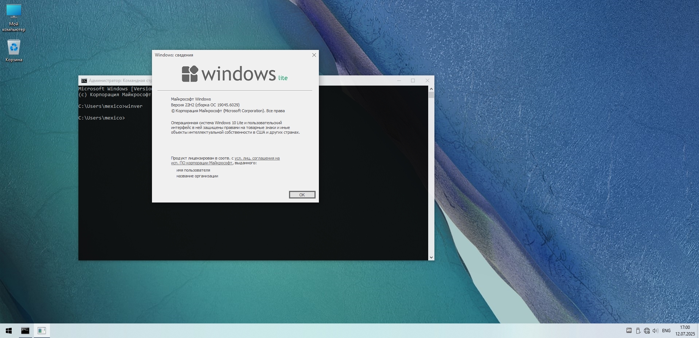Viewport: 699px width, 338px height.
Task: Switch the ENG input language indicator
Action: coord(666,331)
